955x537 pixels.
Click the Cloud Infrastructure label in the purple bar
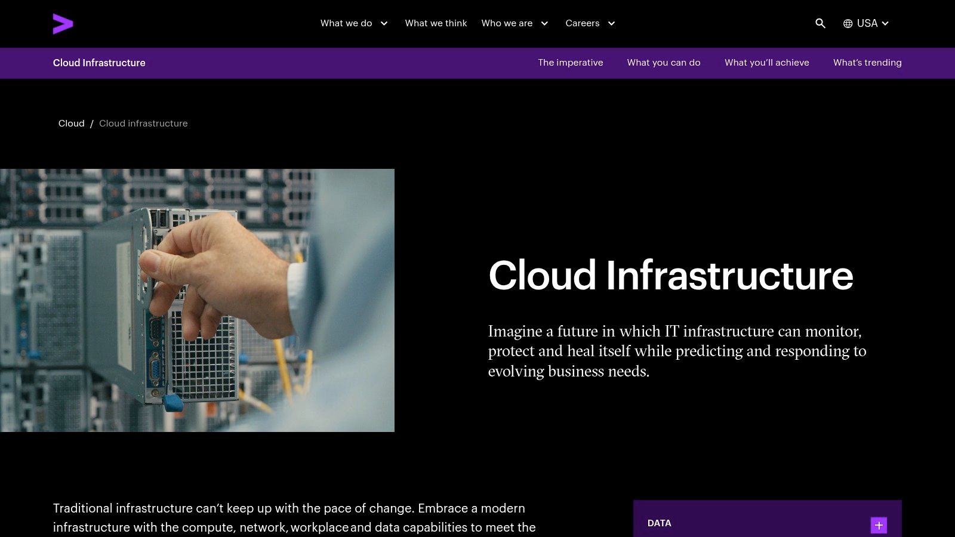99,63
